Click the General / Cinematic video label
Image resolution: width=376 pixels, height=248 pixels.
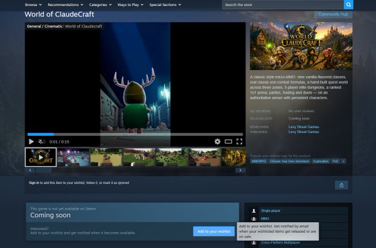pyautogui.click(x=45, y=27)
